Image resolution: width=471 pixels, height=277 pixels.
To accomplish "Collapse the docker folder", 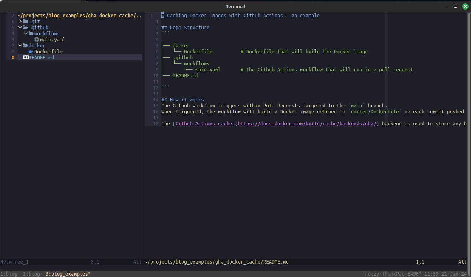I will (20, 45).
